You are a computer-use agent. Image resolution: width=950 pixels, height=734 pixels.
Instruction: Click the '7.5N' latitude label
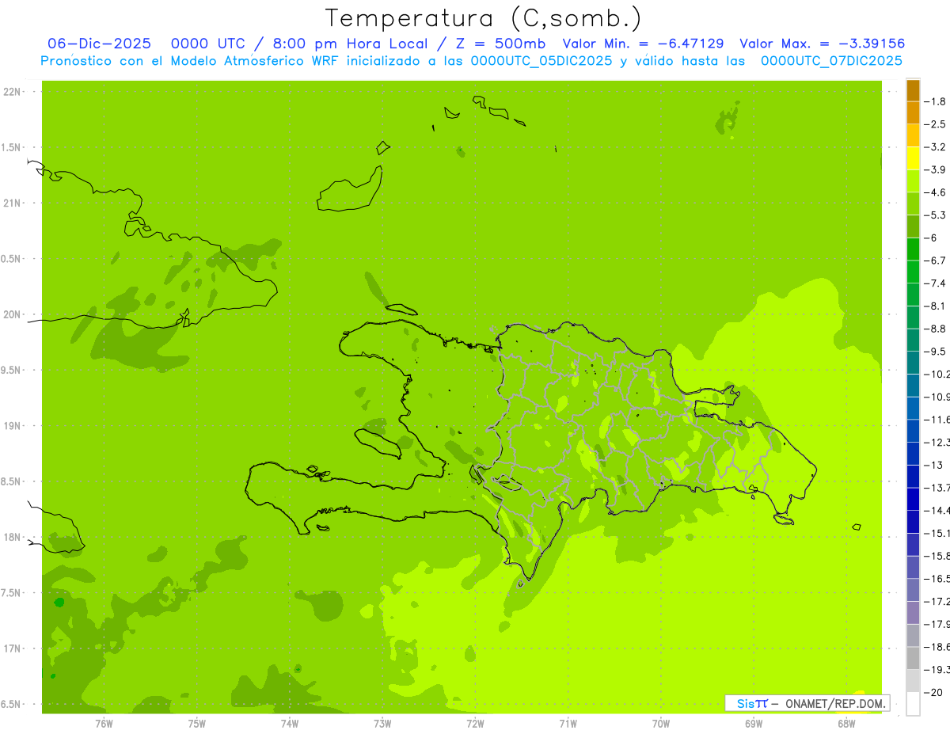[x=12, y=593]
